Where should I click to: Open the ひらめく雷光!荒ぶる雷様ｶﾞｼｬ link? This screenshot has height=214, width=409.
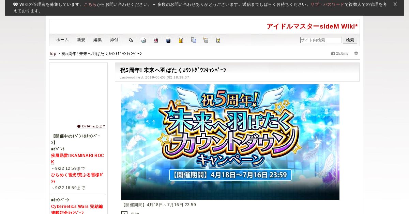[77, 178]
